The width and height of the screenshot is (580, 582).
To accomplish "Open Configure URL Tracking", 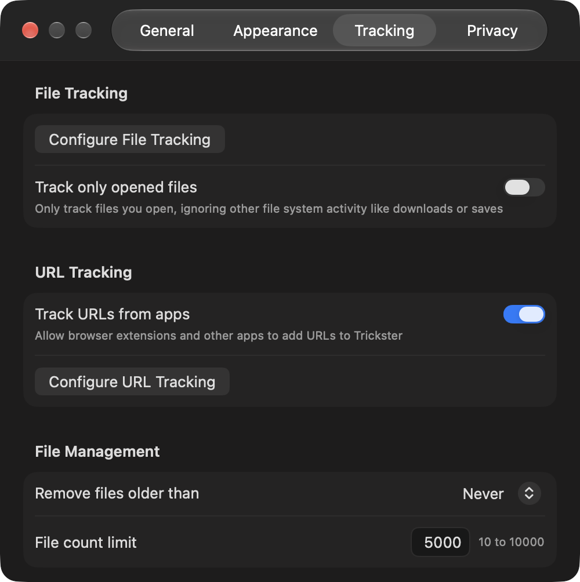I will 132,381.
